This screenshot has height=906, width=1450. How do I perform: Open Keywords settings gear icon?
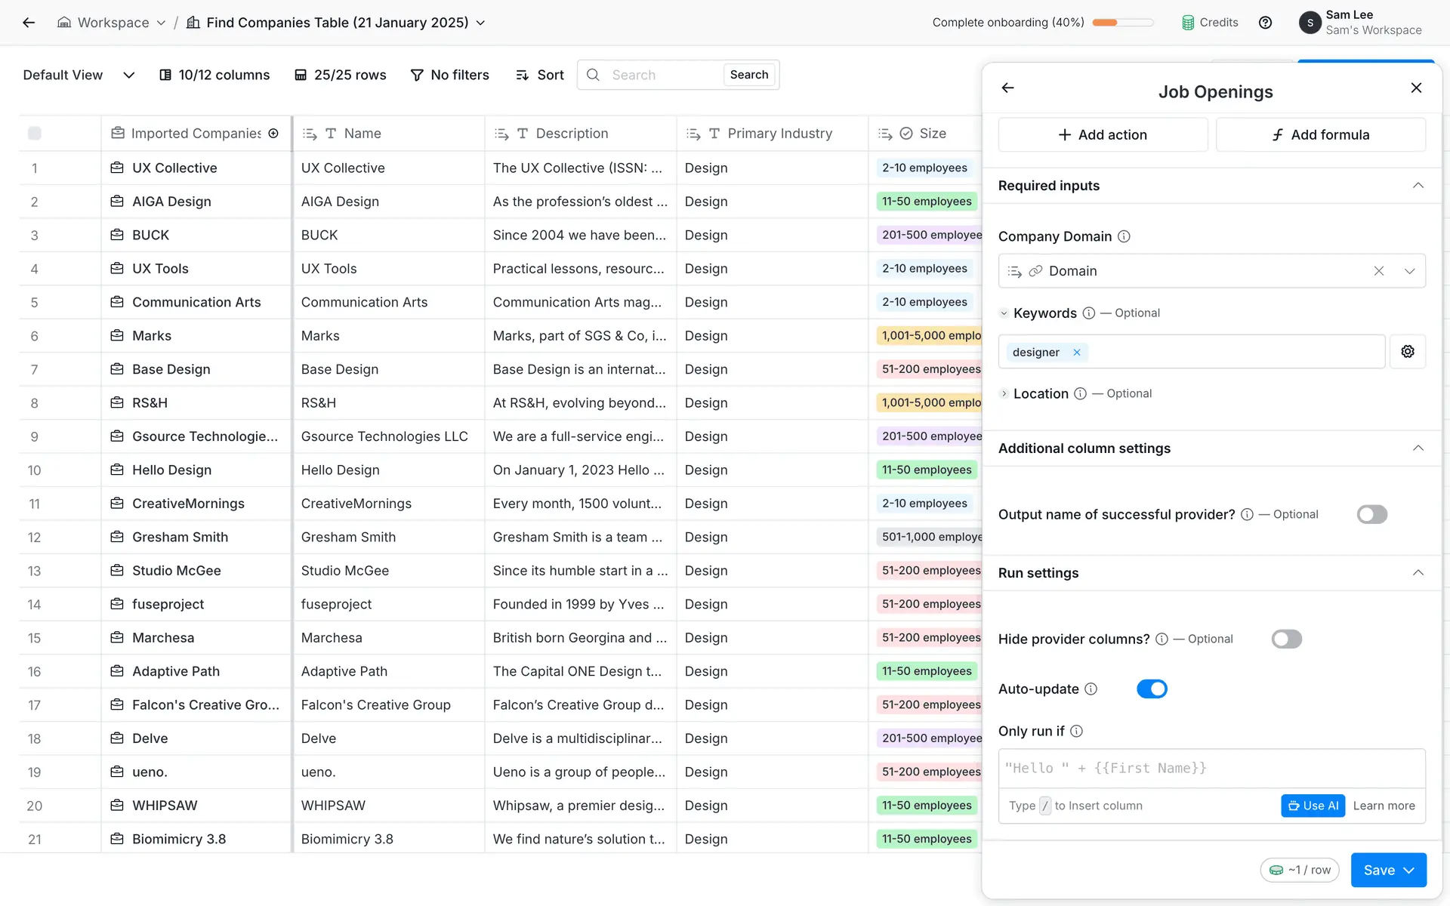1407,352
